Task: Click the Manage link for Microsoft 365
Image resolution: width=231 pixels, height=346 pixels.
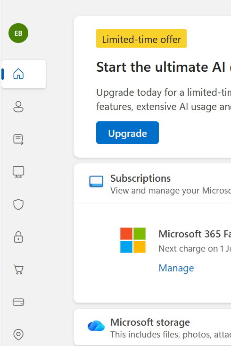Action: tap(176, 268)
